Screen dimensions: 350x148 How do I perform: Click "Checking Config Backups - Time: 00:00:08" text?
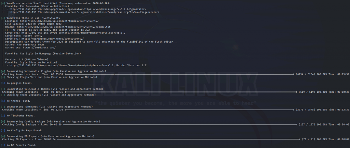(32, 124)
